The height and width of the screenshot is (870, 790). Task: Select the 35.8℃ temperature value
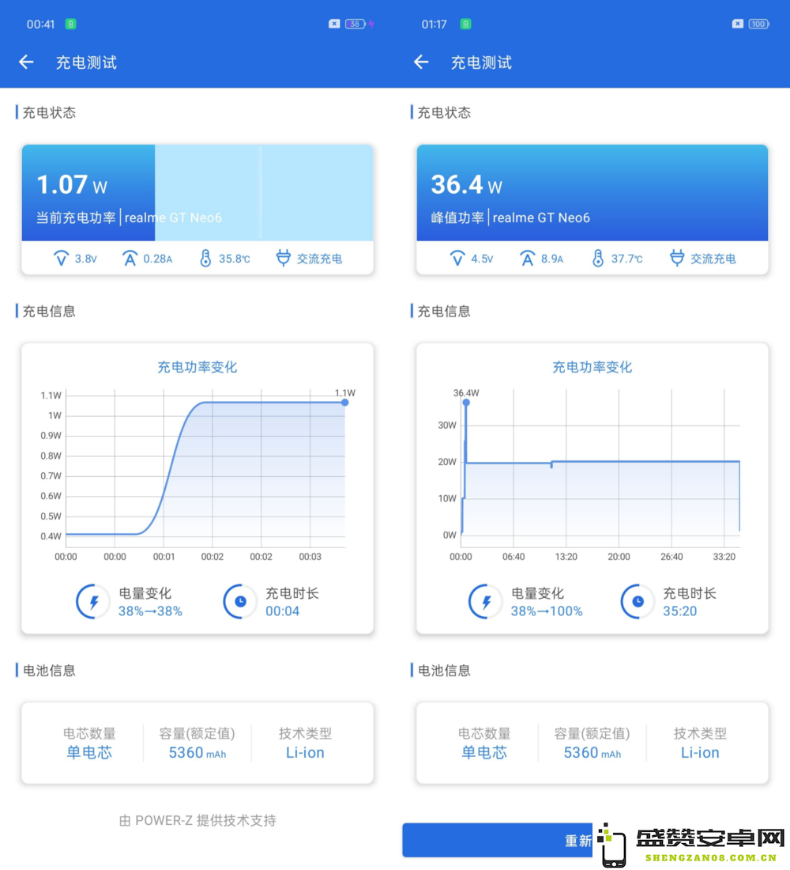(x=235, y=259)
